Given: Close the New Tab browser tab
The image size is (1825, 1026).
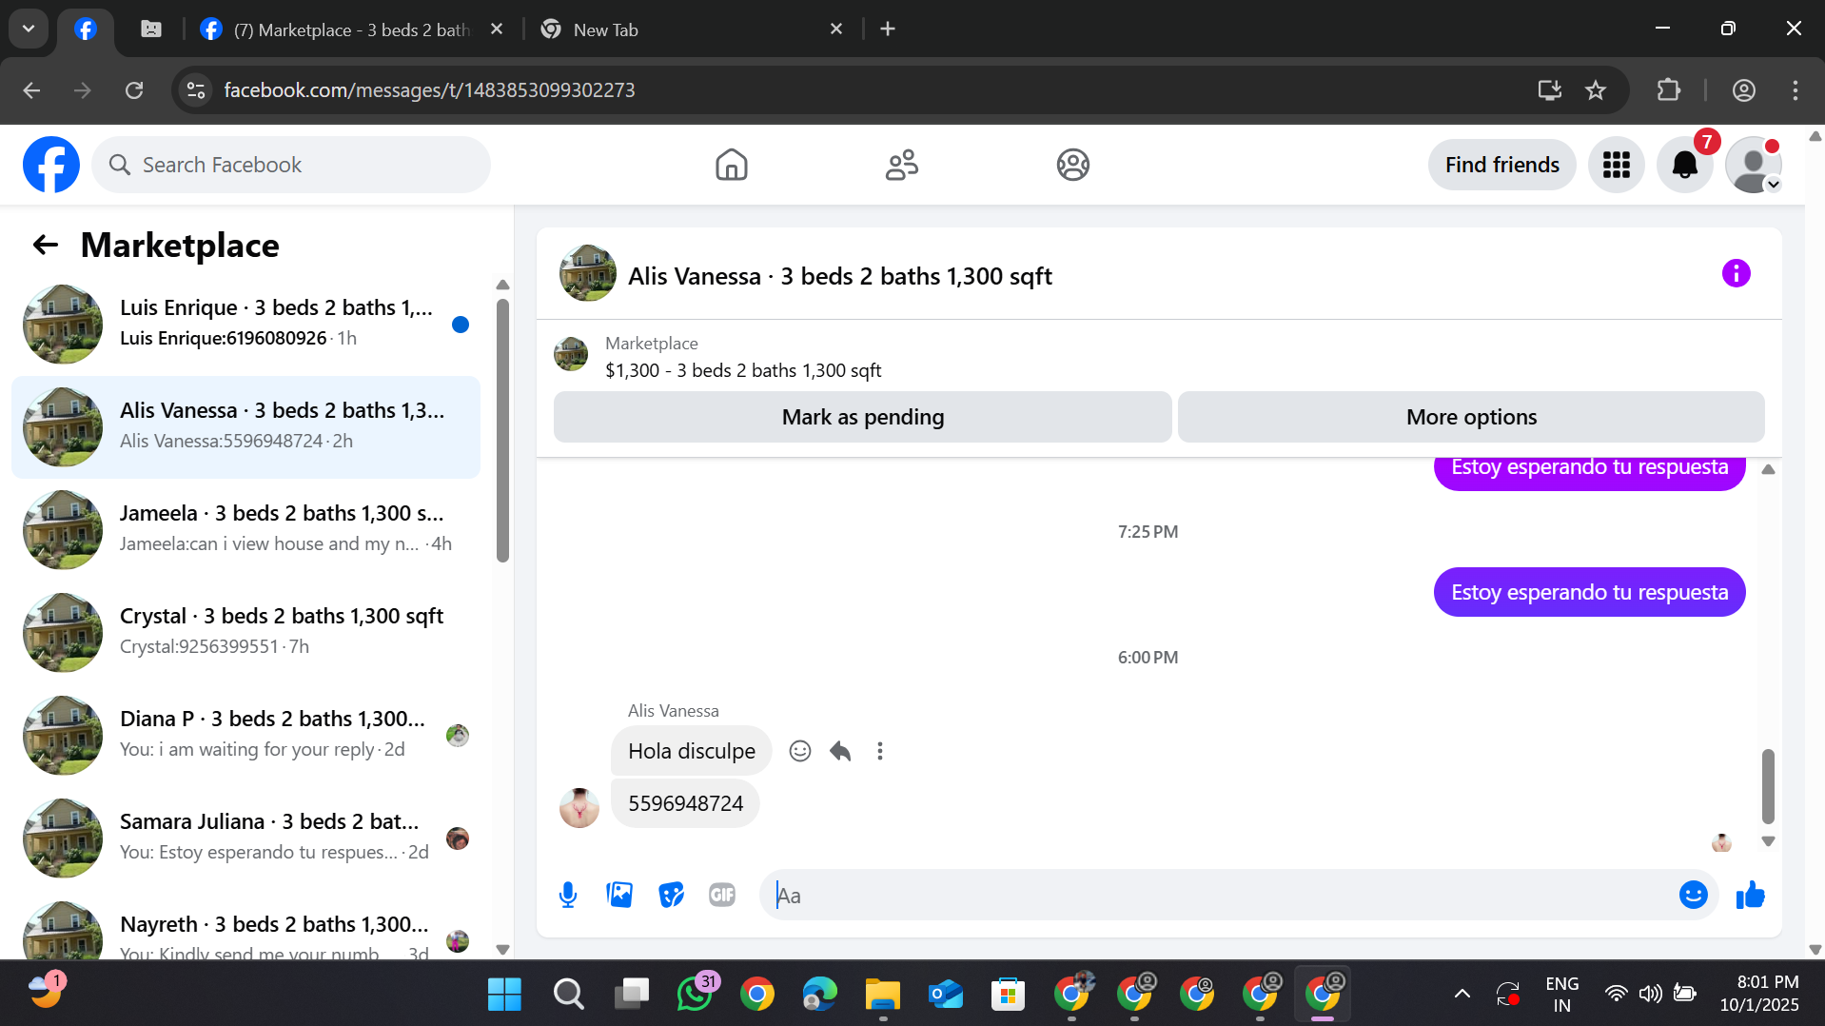Looking at the screenshot, I should [836, 30].
